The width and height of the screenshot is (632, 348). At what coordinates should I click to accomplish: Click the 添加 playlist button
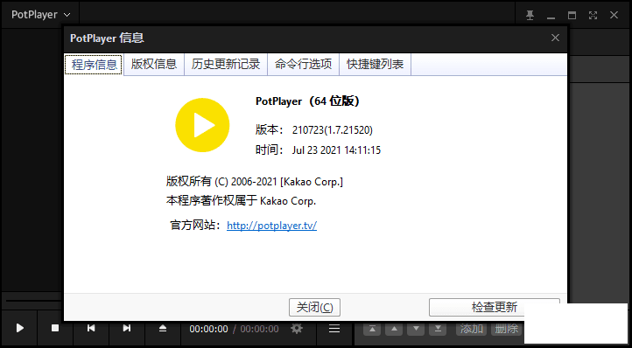click(x=472, y=329)
